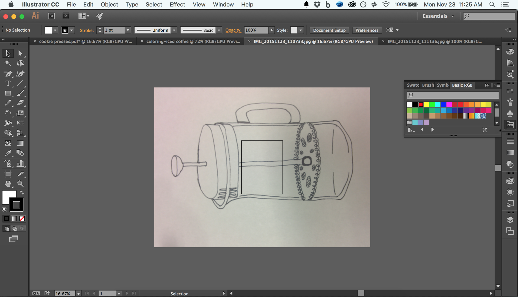Toggle the Draw Behind drawing mode
This screenshot has height=297, width=518.
(14, 229)
